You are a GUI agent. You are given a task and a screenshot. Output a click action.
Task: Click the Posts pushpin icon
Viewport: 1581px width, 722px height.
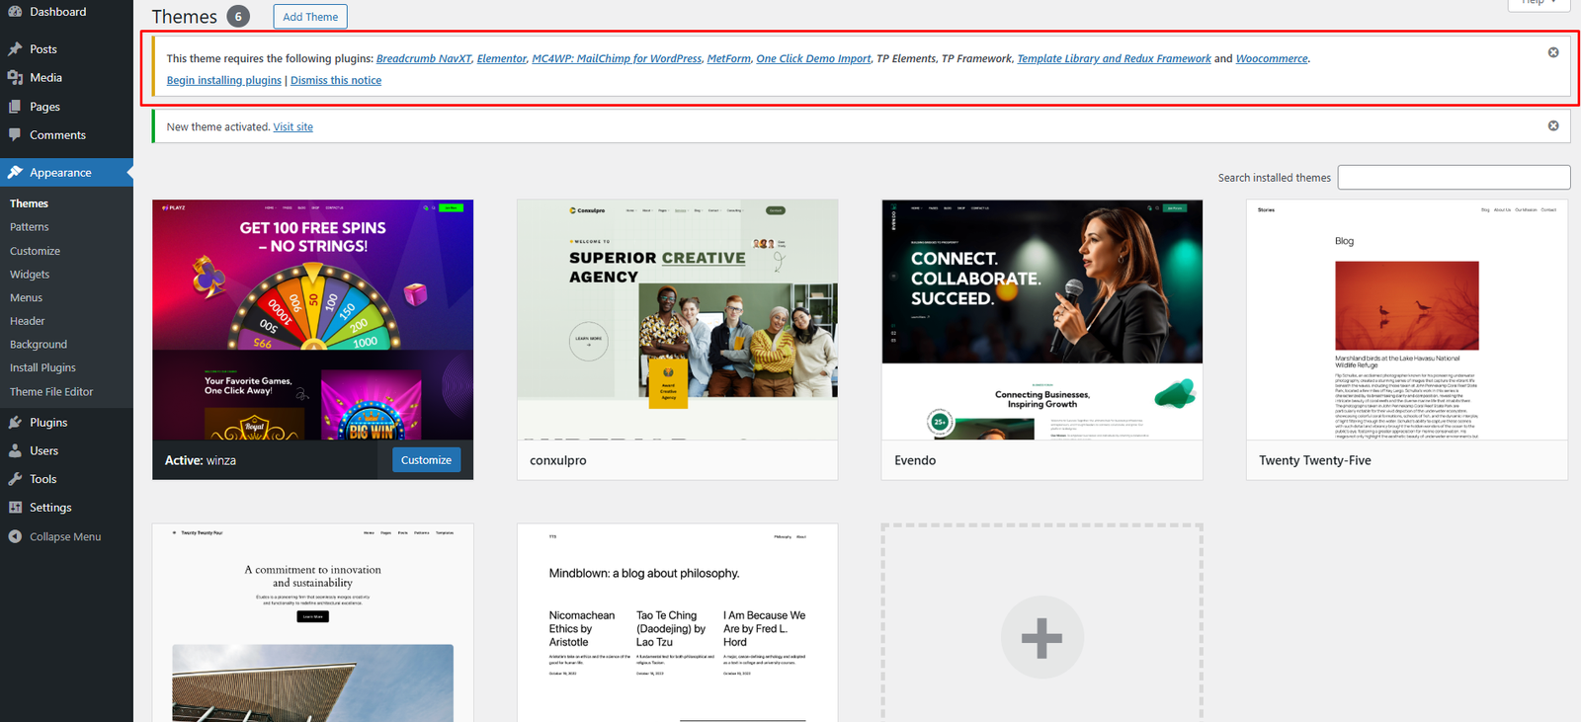pos(15,49)
